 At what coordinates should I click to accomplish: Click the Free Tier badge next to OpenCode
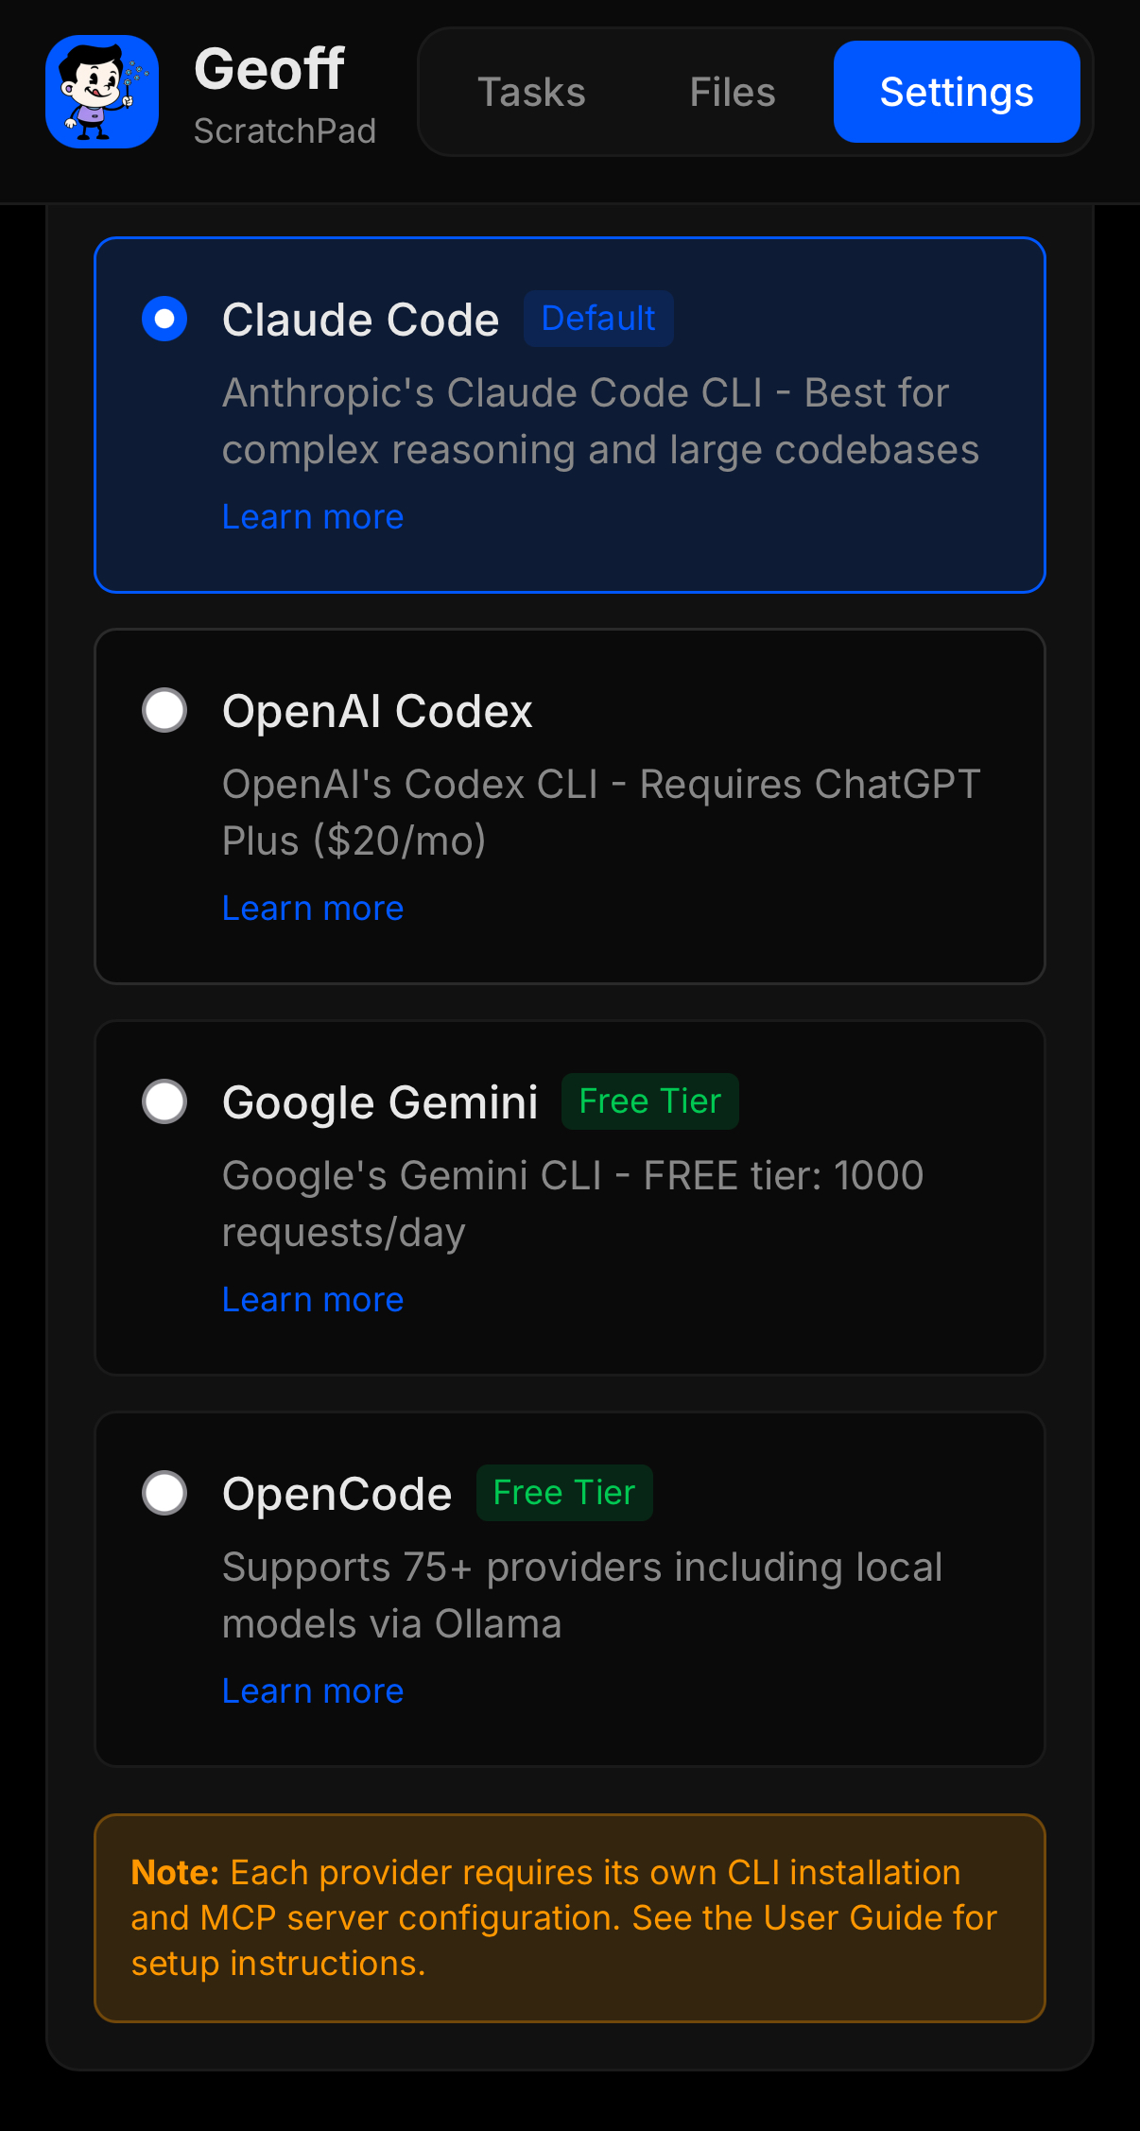pyautogui.click(x=563, y=1493)
